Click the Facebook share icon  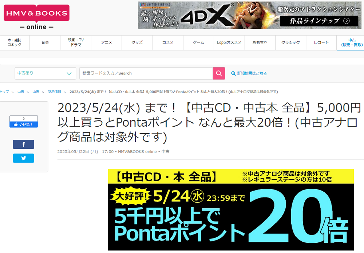[23, 144]
